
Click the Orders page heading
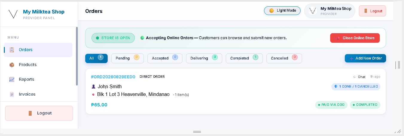click(94, 11)
